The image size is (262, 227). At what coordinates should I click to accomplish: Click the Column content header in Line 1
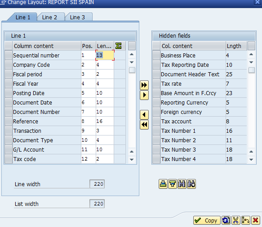coord(47,46)
